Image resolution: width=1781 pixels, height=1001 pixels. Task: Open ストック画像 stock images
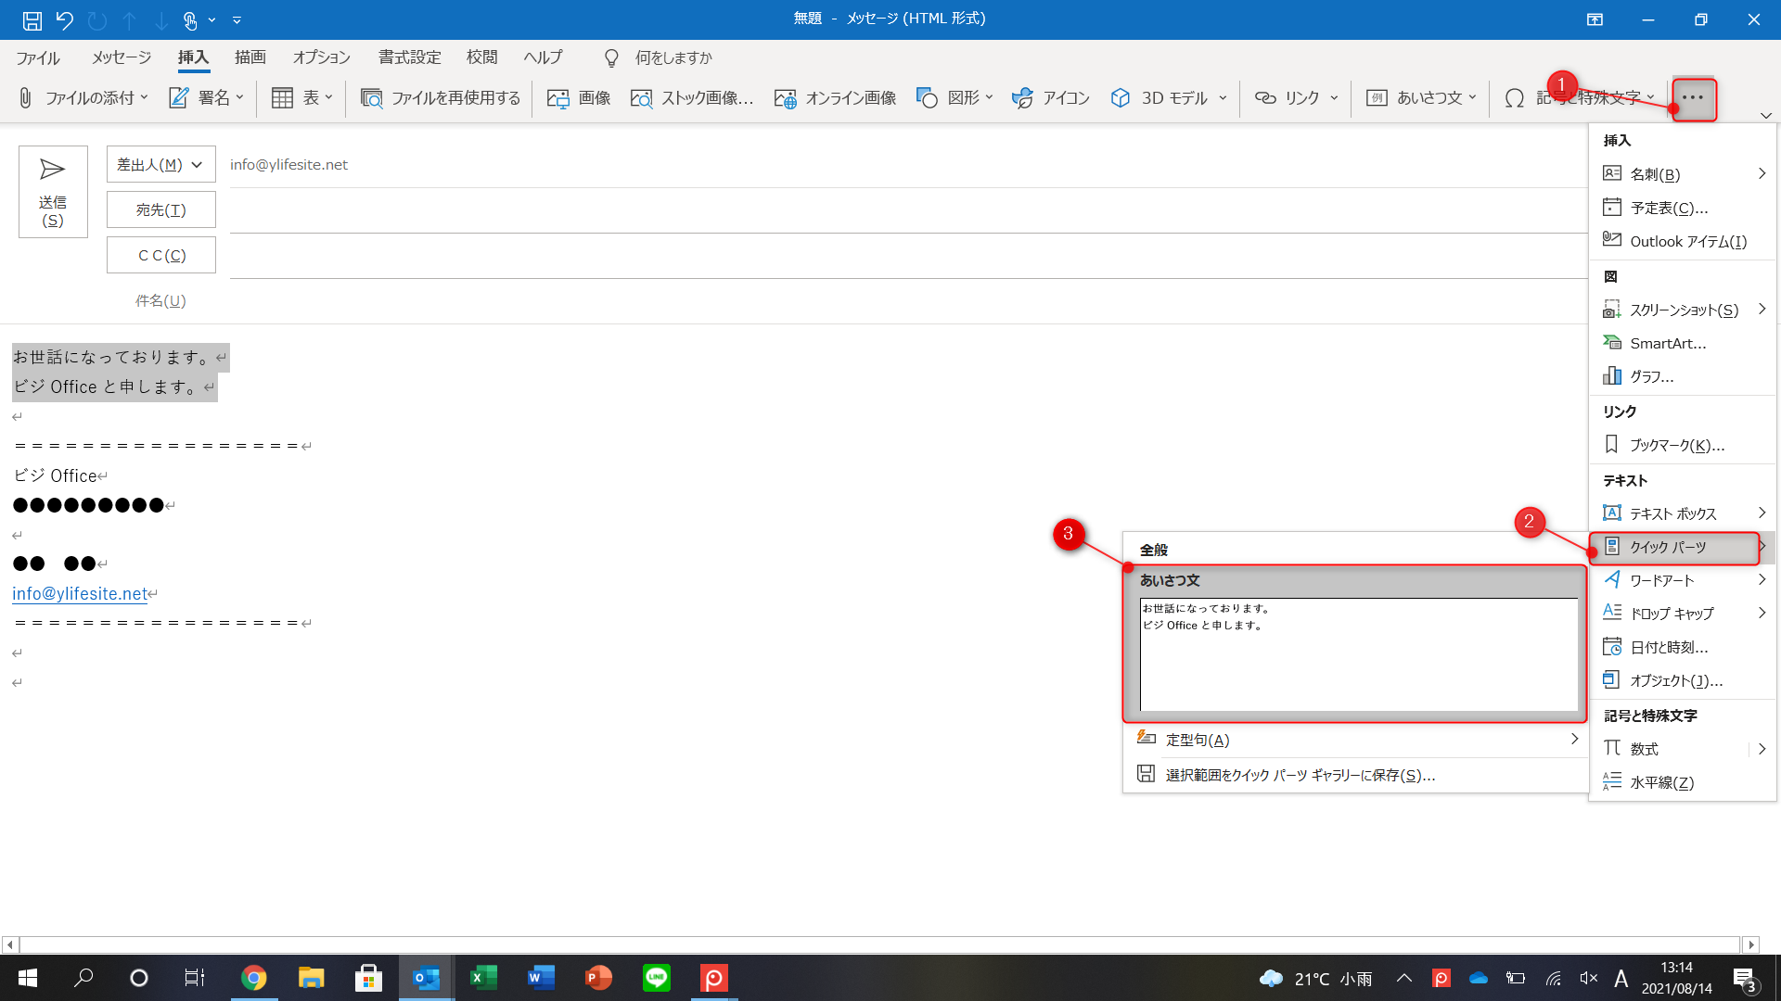point(691,97)
